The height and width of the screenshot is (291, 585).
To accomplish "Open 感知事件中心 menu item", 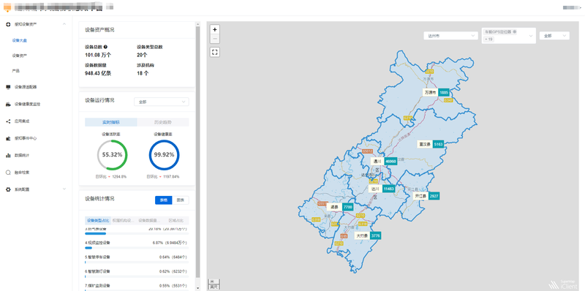I will pyautogui.click(x=26, y=138).
